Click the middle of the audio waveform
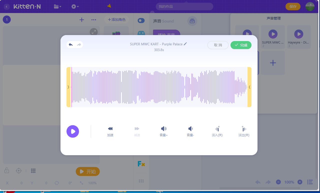This screenshot has height=193, width=320. pyautogui.click(x=159, y=87)
